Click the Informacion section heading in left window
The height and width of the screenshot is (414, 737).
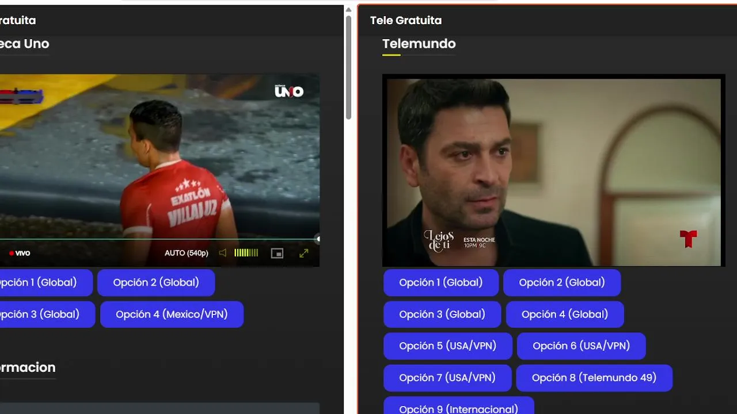pos(28,367)
